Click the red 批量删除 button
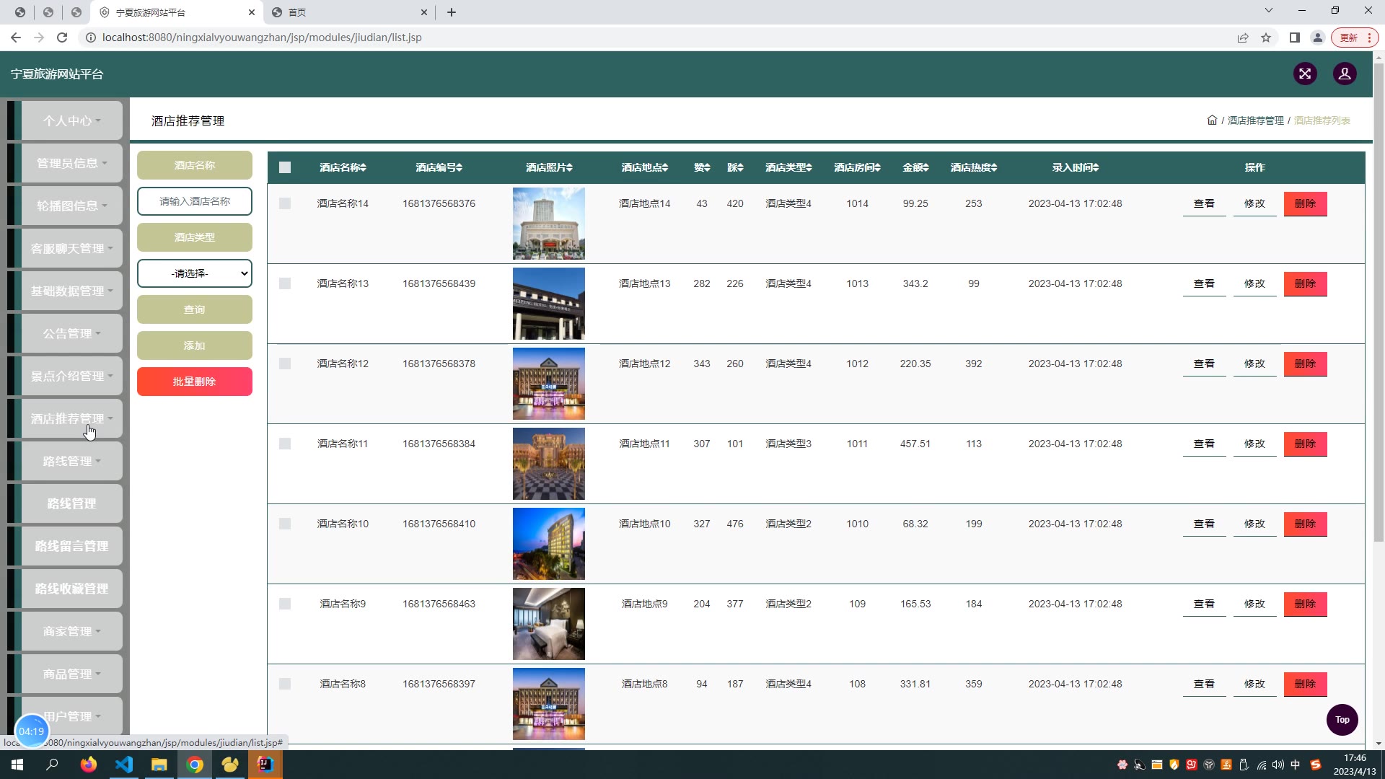Viewport: 1385px width, 779px height. tap(195, 382)
